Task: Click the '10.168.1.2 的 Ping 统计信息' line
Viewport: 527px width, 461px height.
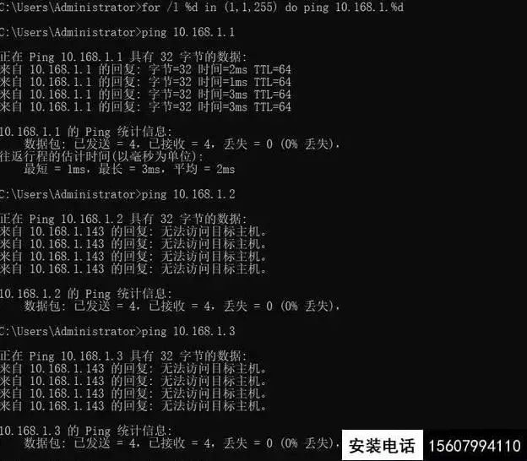Action: [85, 294]
